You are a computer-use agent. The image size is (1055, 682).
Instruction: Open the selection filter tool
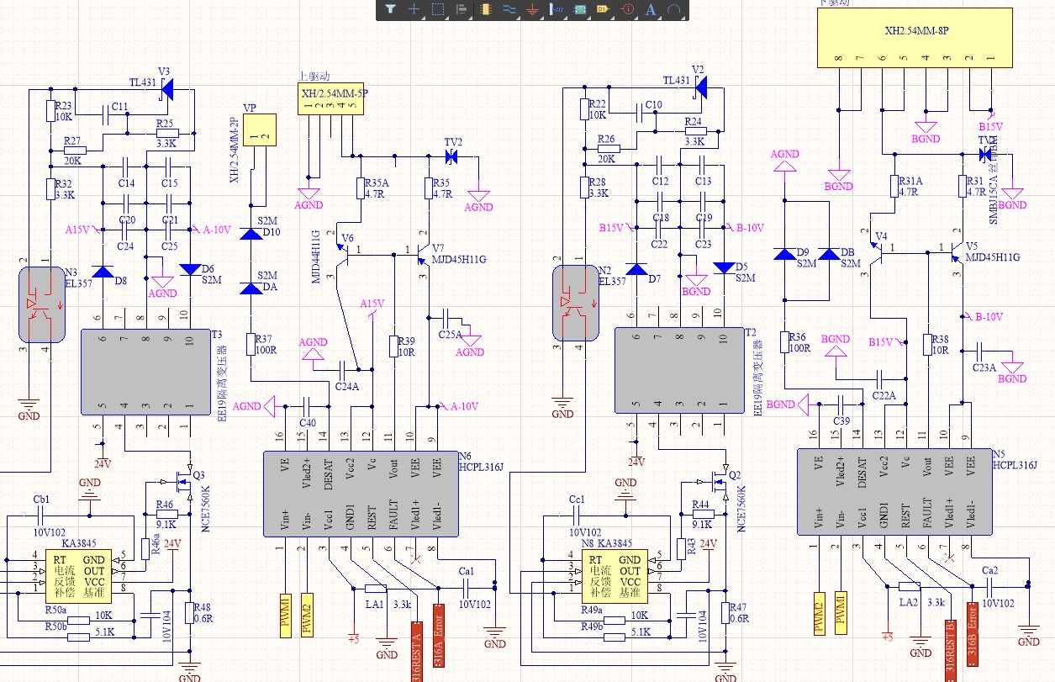tap(390, 9)
